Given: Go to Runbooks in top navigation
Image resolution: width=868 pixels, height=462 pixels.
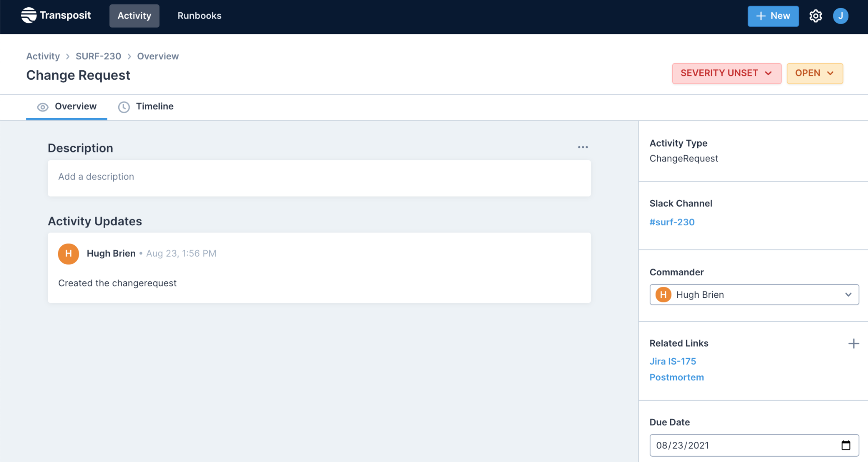Looking at the screenshot, I should pyautogui.click(x=199, y=16).
